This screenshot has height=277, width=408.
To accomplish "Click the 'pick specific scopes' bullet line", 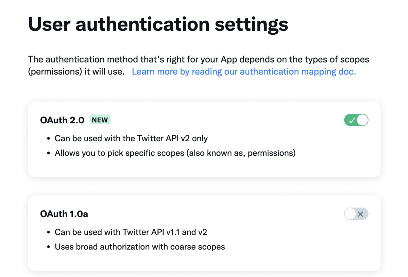I will point(175,153).
